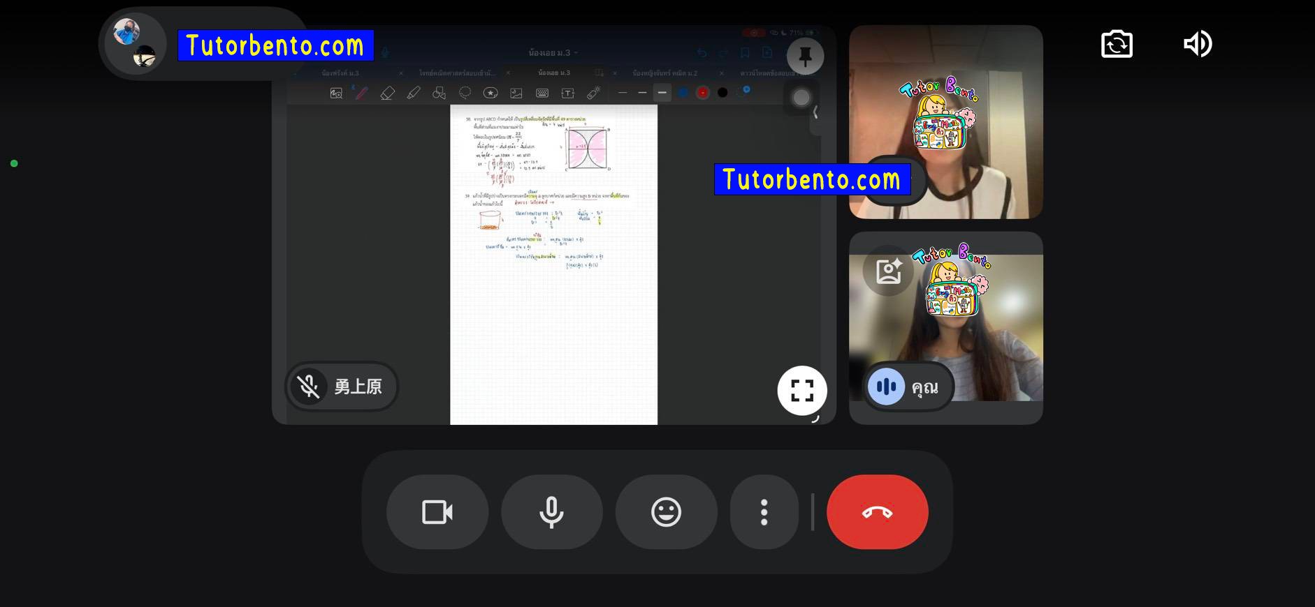
Task: Select the zoom image tool in shared toolbar
Action: click(336, 93)
